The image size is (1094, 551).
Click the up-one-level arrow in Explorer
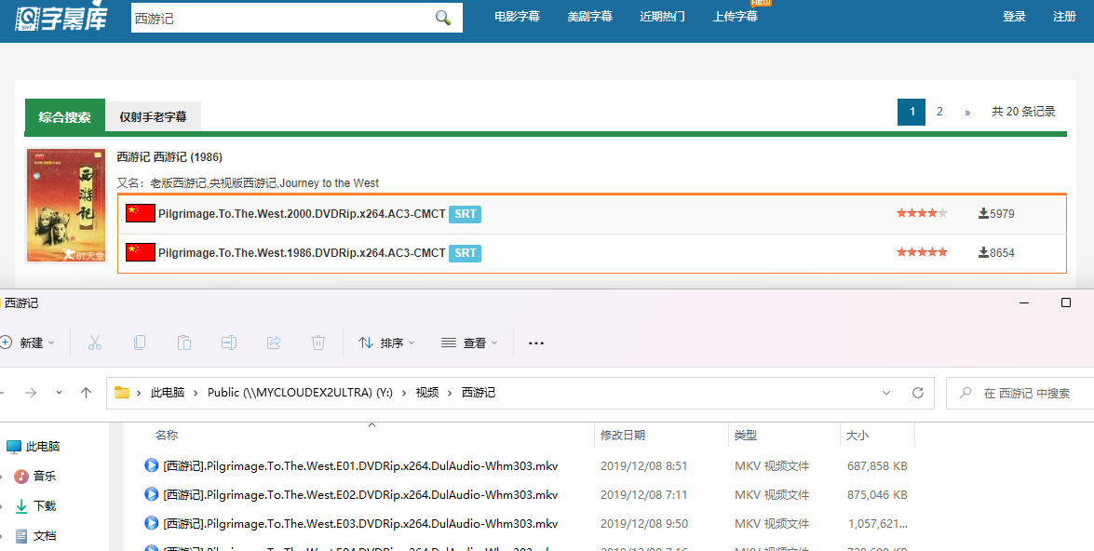tap(87, 393)
